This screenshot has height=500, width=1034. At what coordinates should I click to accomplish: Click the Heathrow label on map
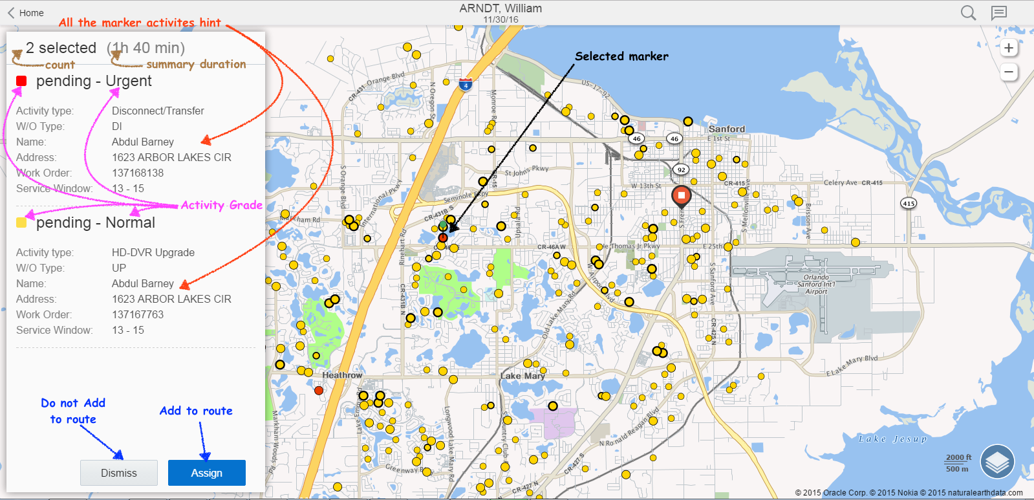click(x=342, y=375)
